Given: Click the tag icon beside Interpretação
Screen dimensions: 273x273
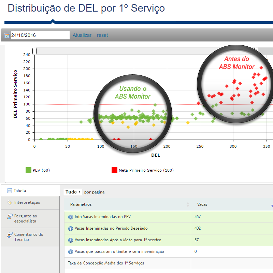Looking at the screenshot, I should pos(10,202).
